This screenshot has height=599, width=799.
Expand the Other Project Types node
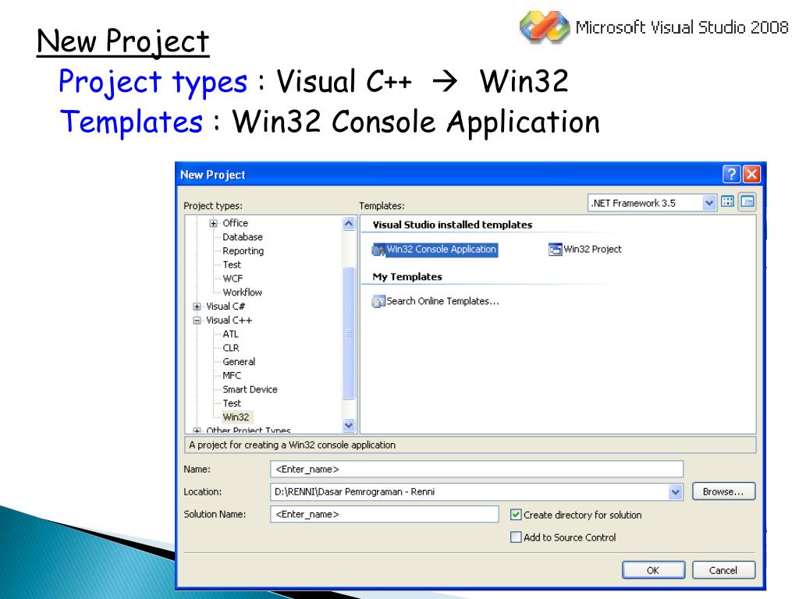point(197,431)
